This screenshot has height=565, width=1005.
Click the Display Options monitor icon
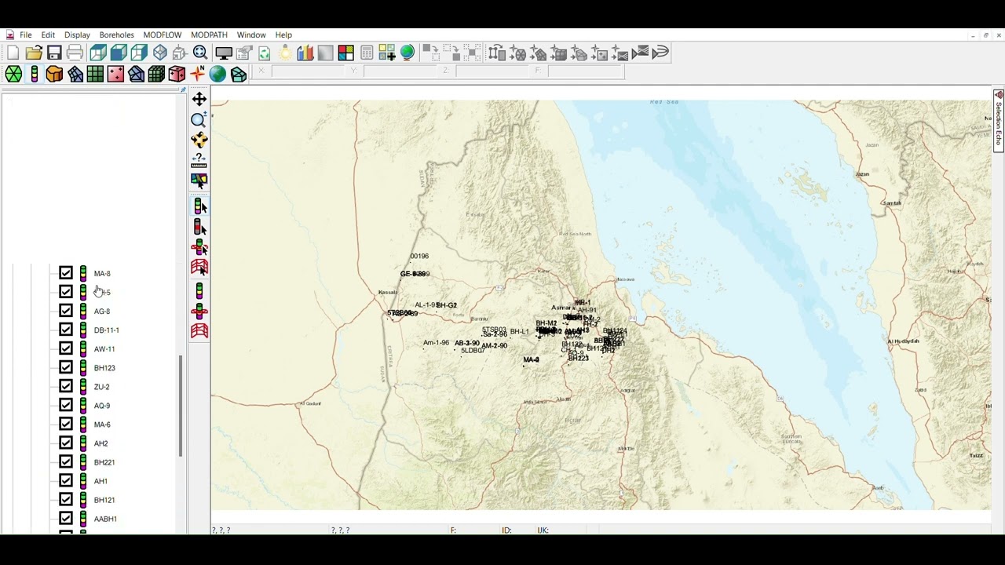(x=224, y=53)
